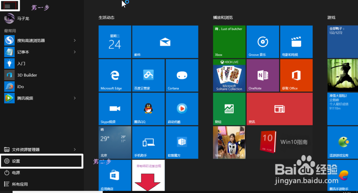Click the 获取 Office tile
This screenshot has height=193, width=358.
[x=296, y=75]
